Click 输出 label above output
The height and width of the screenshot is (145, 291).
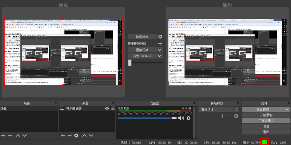tap(227, 5)
